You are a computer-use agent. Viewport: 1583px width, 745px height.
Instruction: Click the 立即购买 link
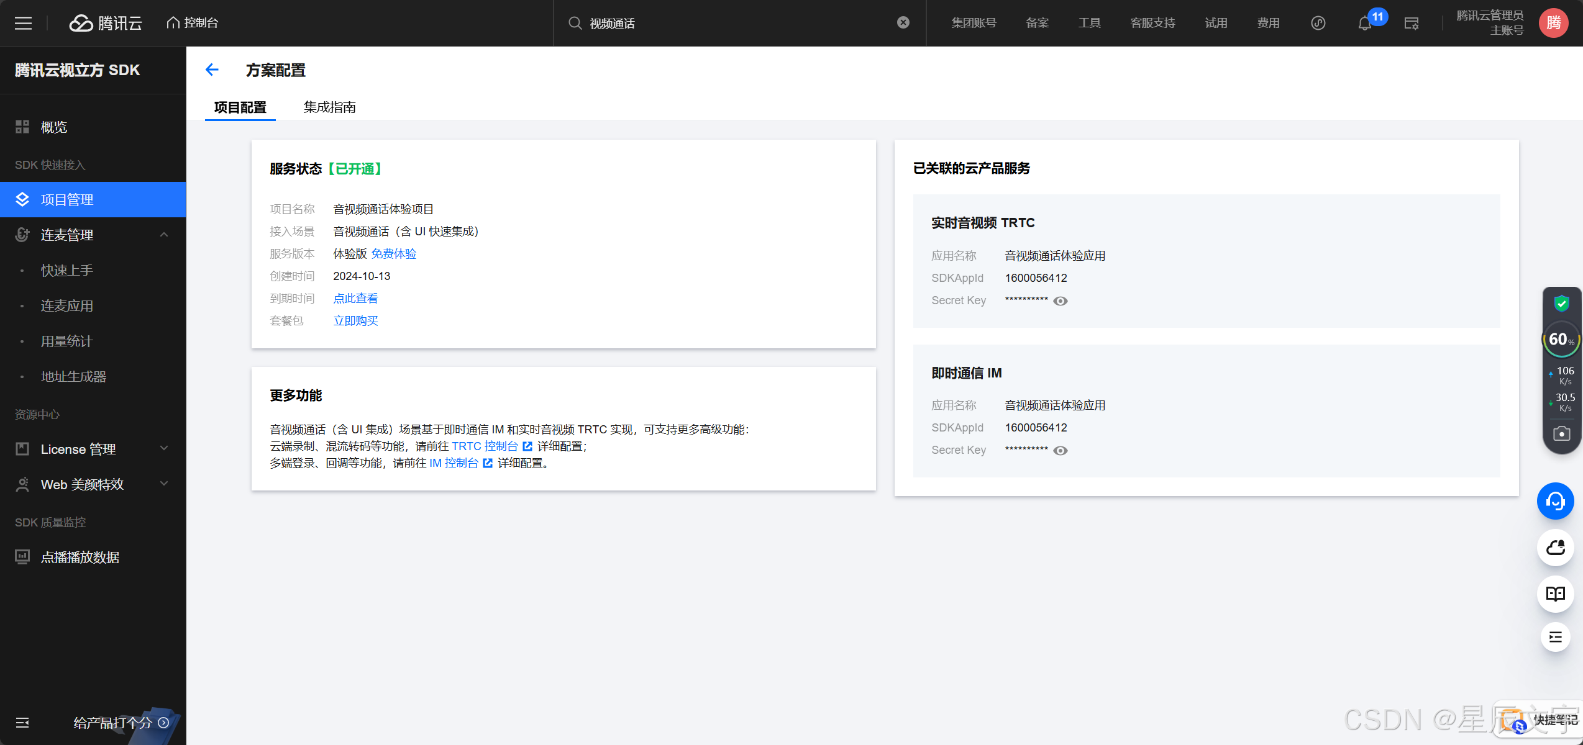click(x=355, y=320)
